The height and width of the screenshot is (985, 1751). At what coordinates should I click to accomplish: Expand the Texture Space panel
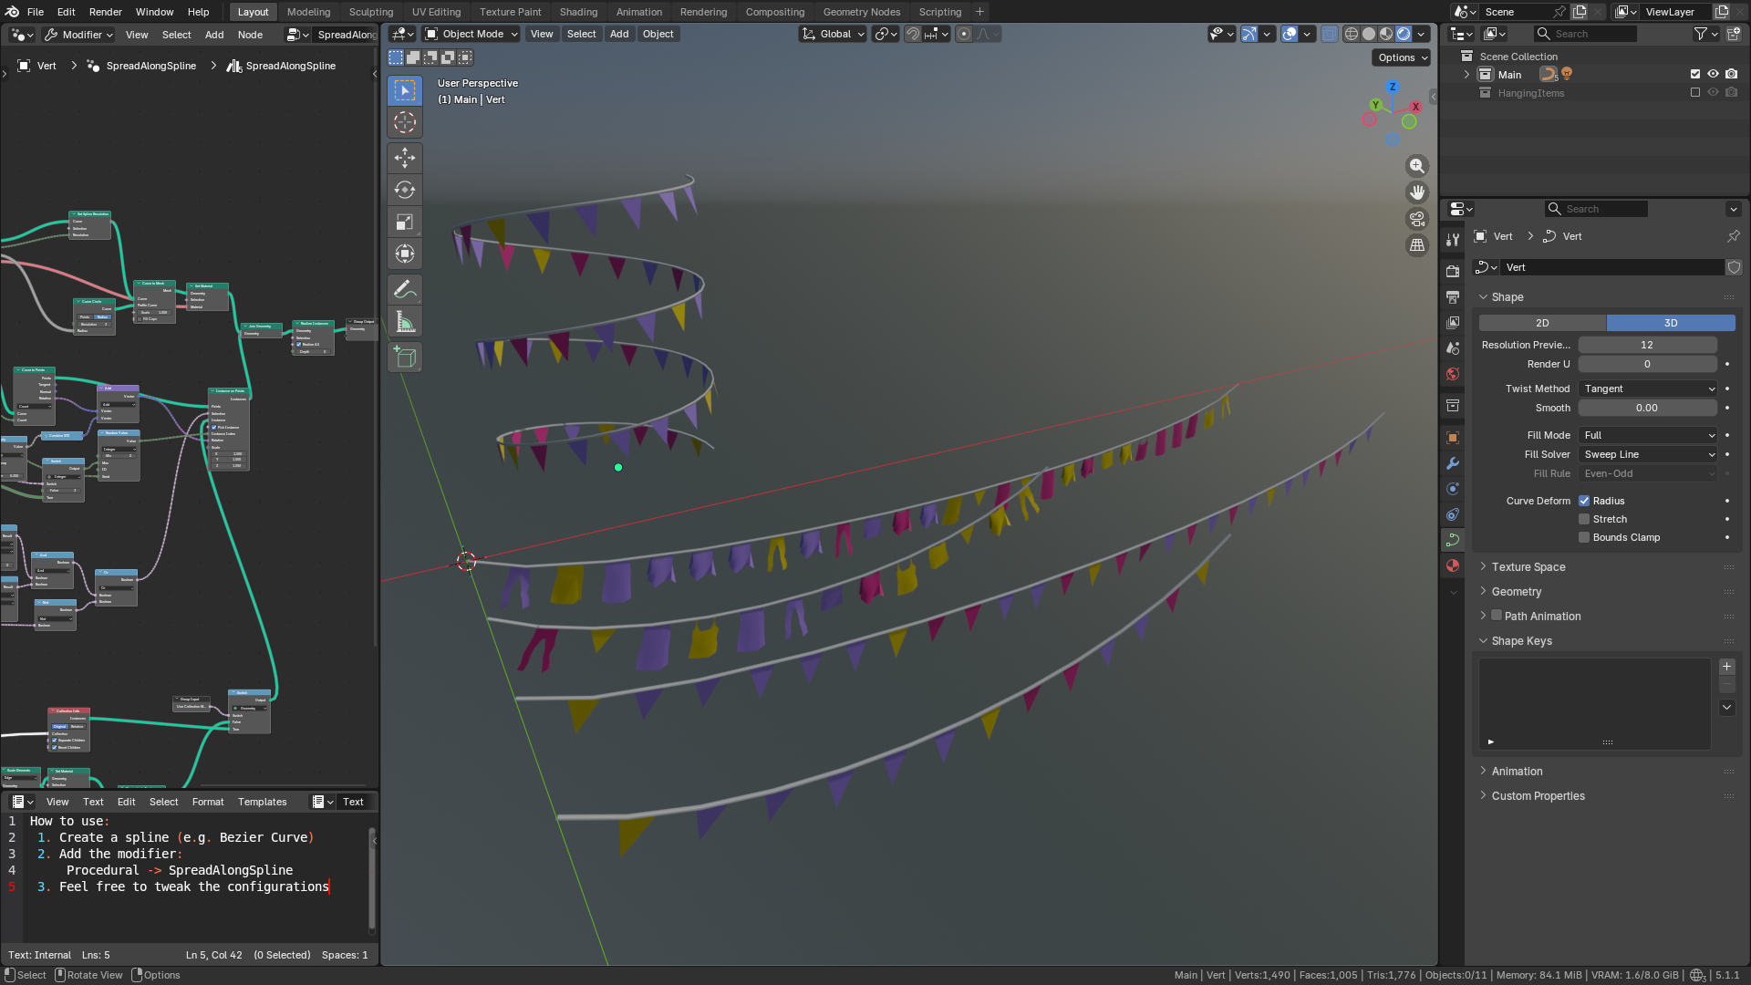tap(1528, 566)
